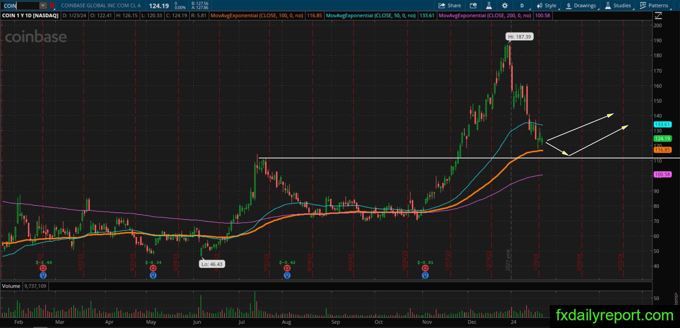Select MovAvgExponential 50 study label
This screenshot has height=328, width=680.
pos(371,16)
